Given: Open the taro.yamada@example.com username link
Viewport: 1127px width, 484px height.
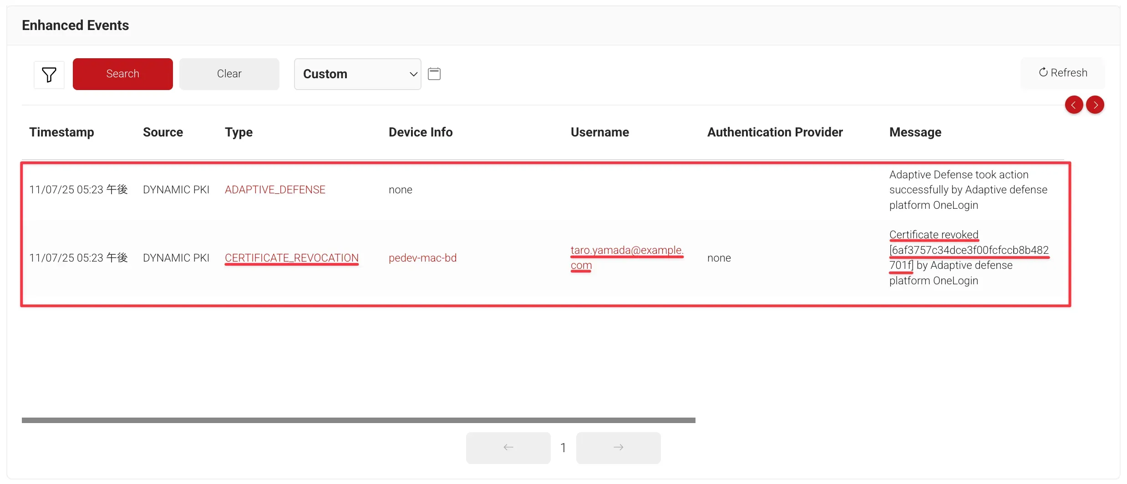Looking at the screenshot, I should (x=627, y=251).
